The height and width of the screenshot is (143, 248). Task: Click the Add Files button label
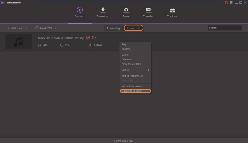point(17,28)
